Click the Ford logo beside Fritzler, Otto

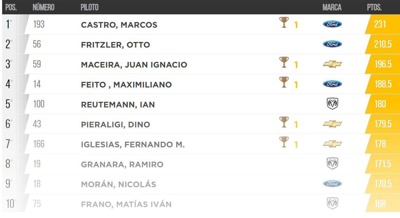[x=332, y=44]
